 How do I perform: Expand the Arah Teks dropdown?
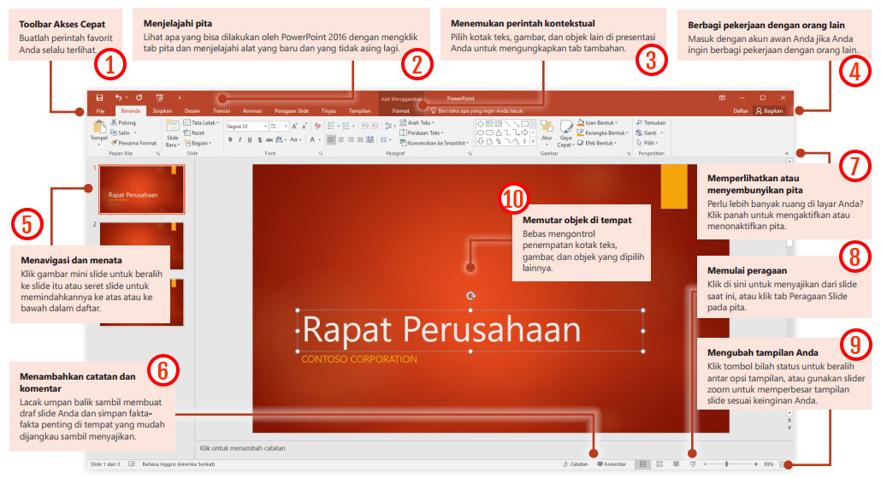tap(417, 122)
